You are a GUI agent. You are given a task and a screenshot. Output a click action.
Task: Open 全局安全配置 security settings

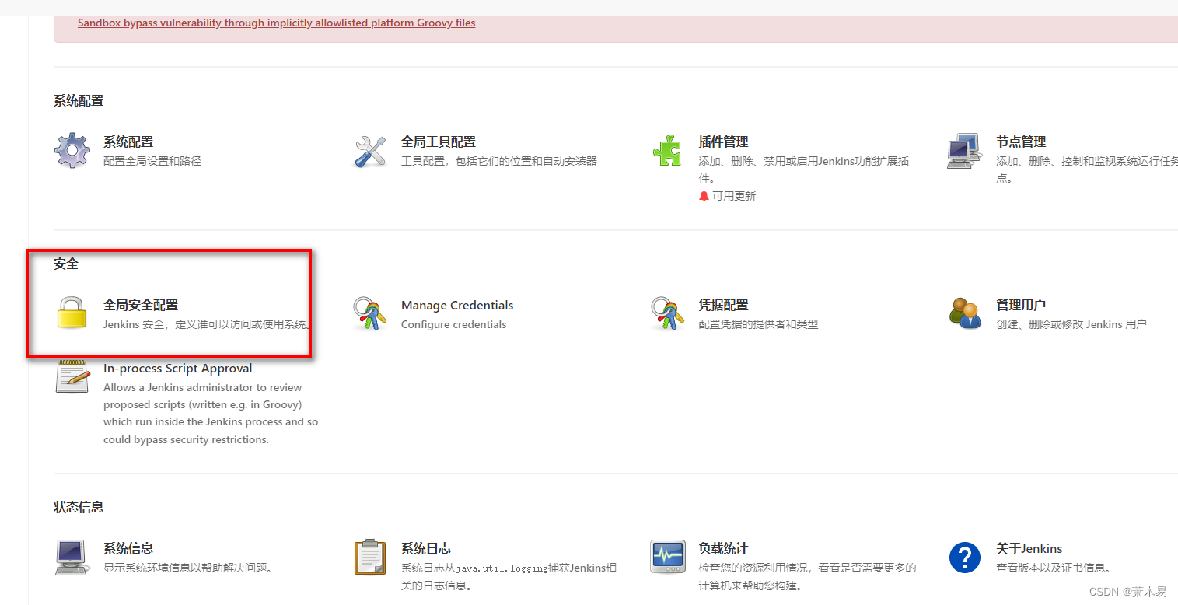coord(141,305)
